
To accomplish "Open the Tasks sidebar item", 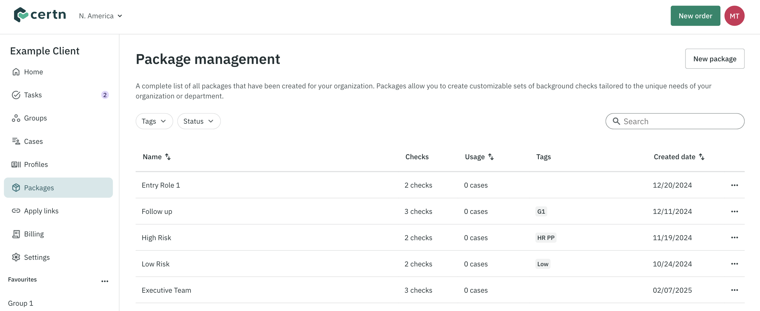I will tap(33, 95).
